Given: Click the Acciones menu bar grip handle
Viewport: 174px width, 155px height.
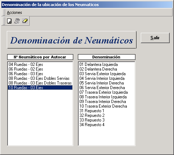Looking at the screenshot, I should click(4, 12).
